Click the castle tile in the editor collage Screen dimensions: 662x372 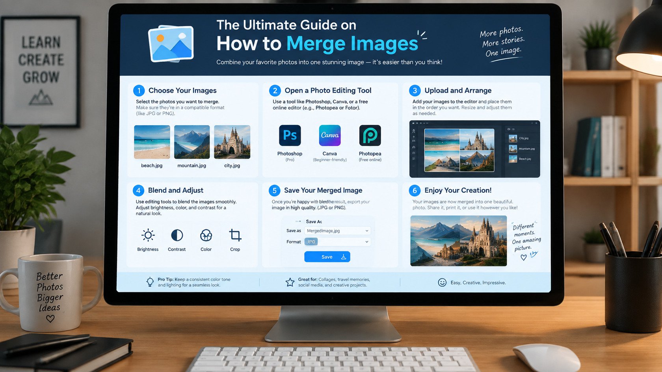pyautogui.click(x=477, y=139)
